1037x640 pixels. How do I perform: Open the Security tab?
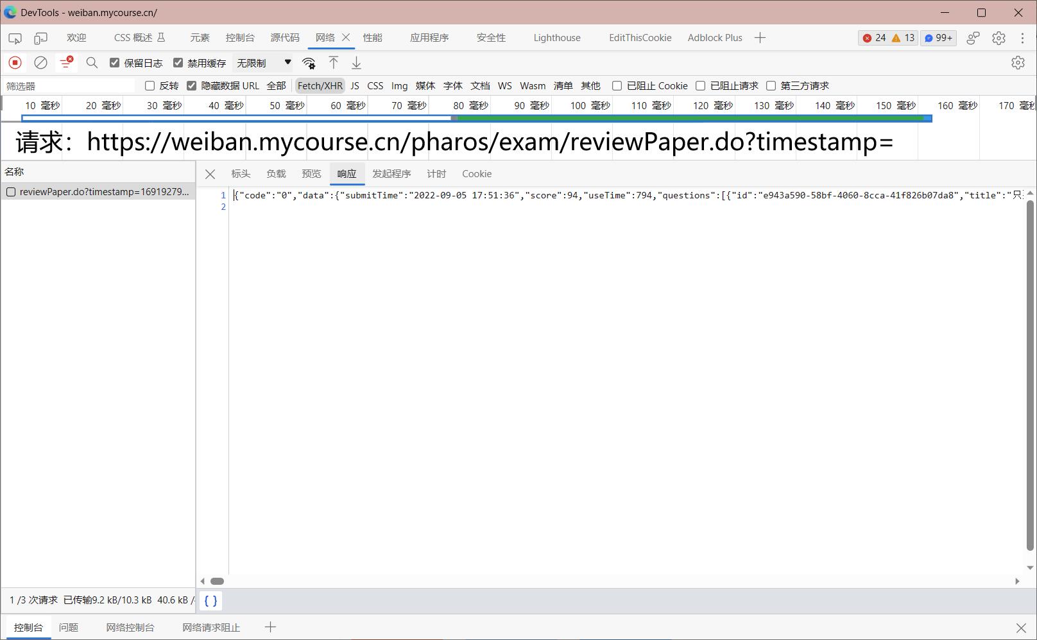pos(491,38)
